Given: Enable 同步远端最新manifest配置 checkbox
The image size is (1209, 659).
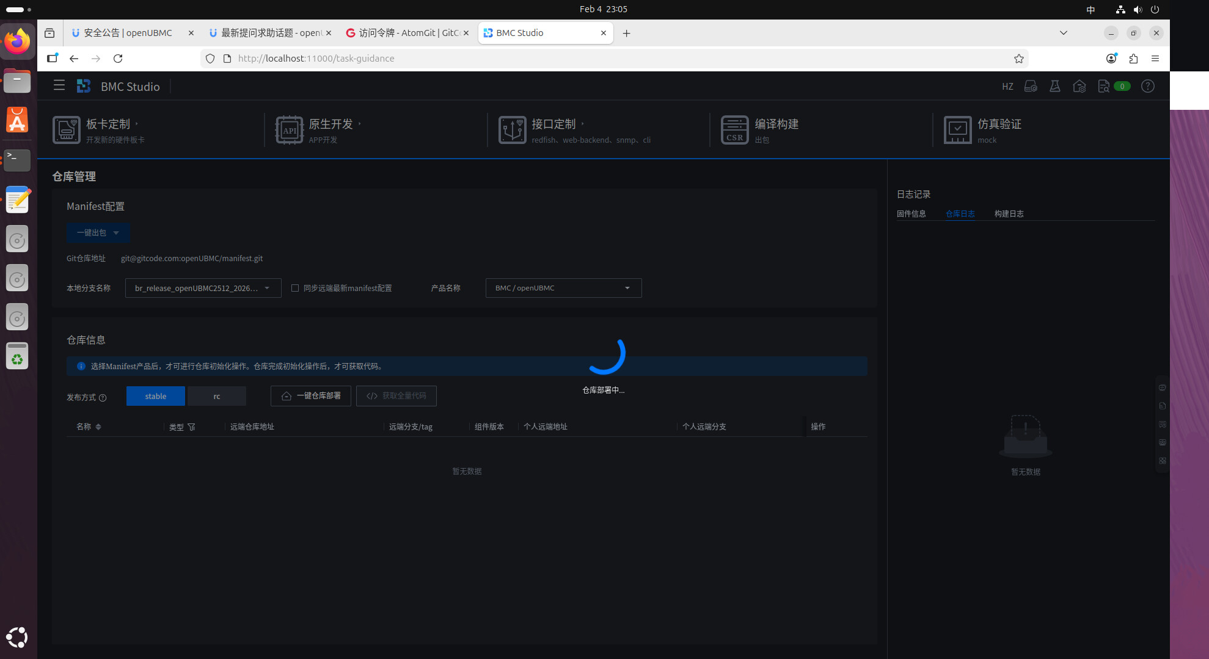Looking at the screenshot, I should (x=295, y=288).
